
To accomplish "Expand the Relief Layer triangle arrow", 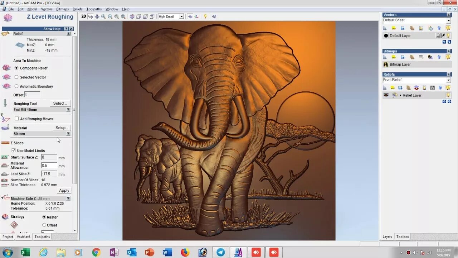I will (400, 95).
